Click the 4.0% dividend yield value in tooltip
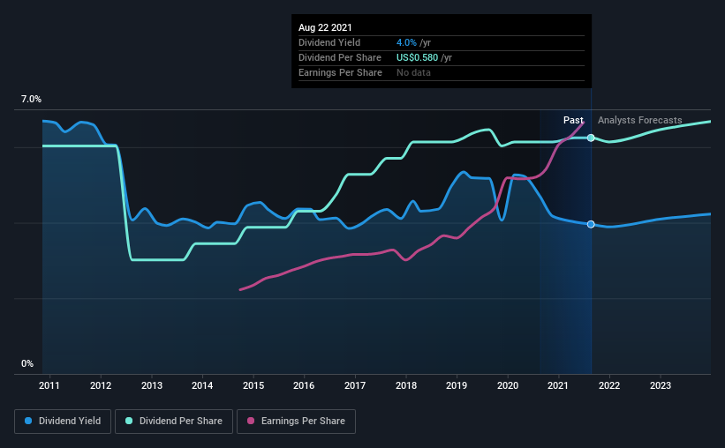Viewport: 725px width, 448px height. point(406,42)
